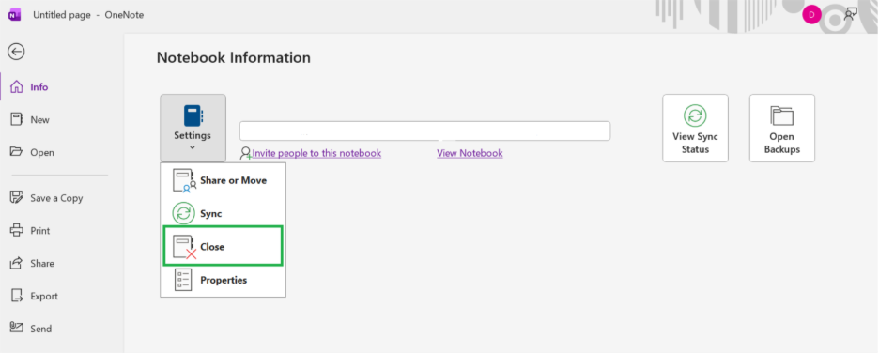Click Save a Copy
This screenshot has height=353, width=879.
47,198
